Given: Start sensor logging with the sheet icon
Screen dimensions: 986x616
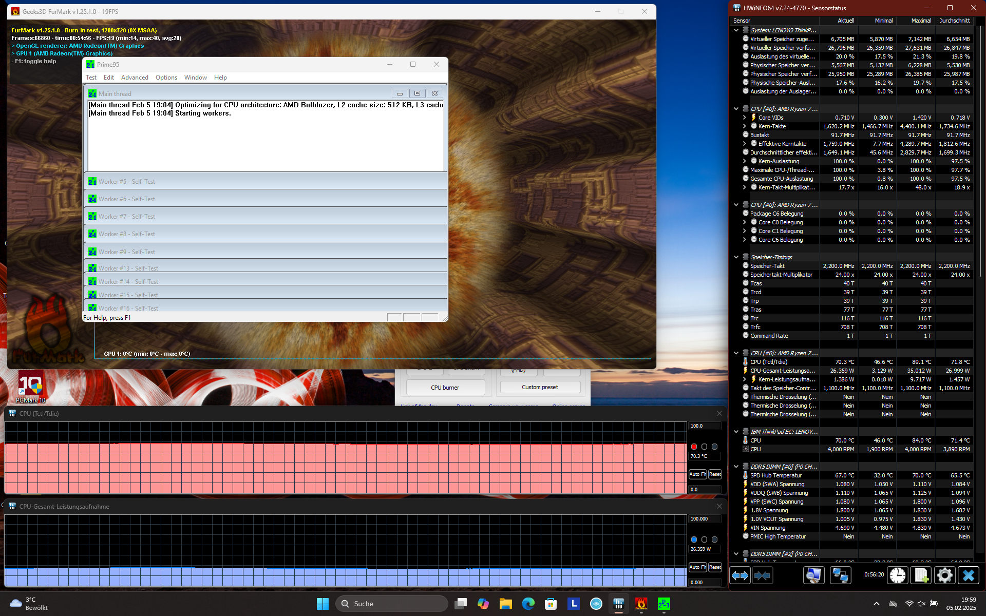Looking at the screenshot, I should (x=921, y=575).
